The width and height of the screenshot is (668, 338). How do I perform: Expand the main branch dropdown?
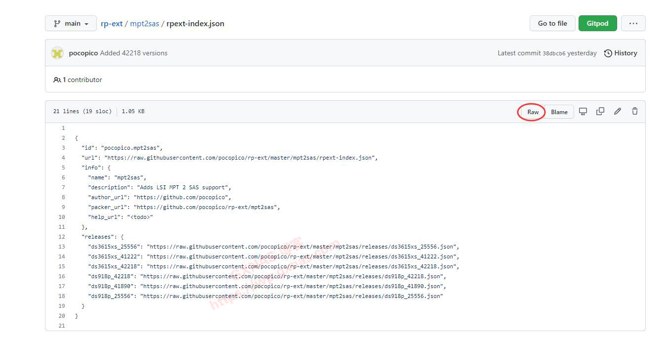pos(71,23)
